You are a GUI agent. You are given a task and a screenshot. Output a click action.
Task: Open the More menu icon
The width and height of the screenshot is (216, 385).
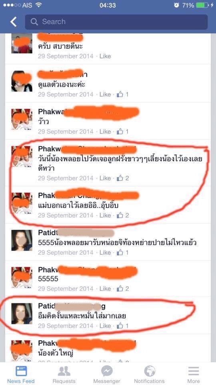194,371
